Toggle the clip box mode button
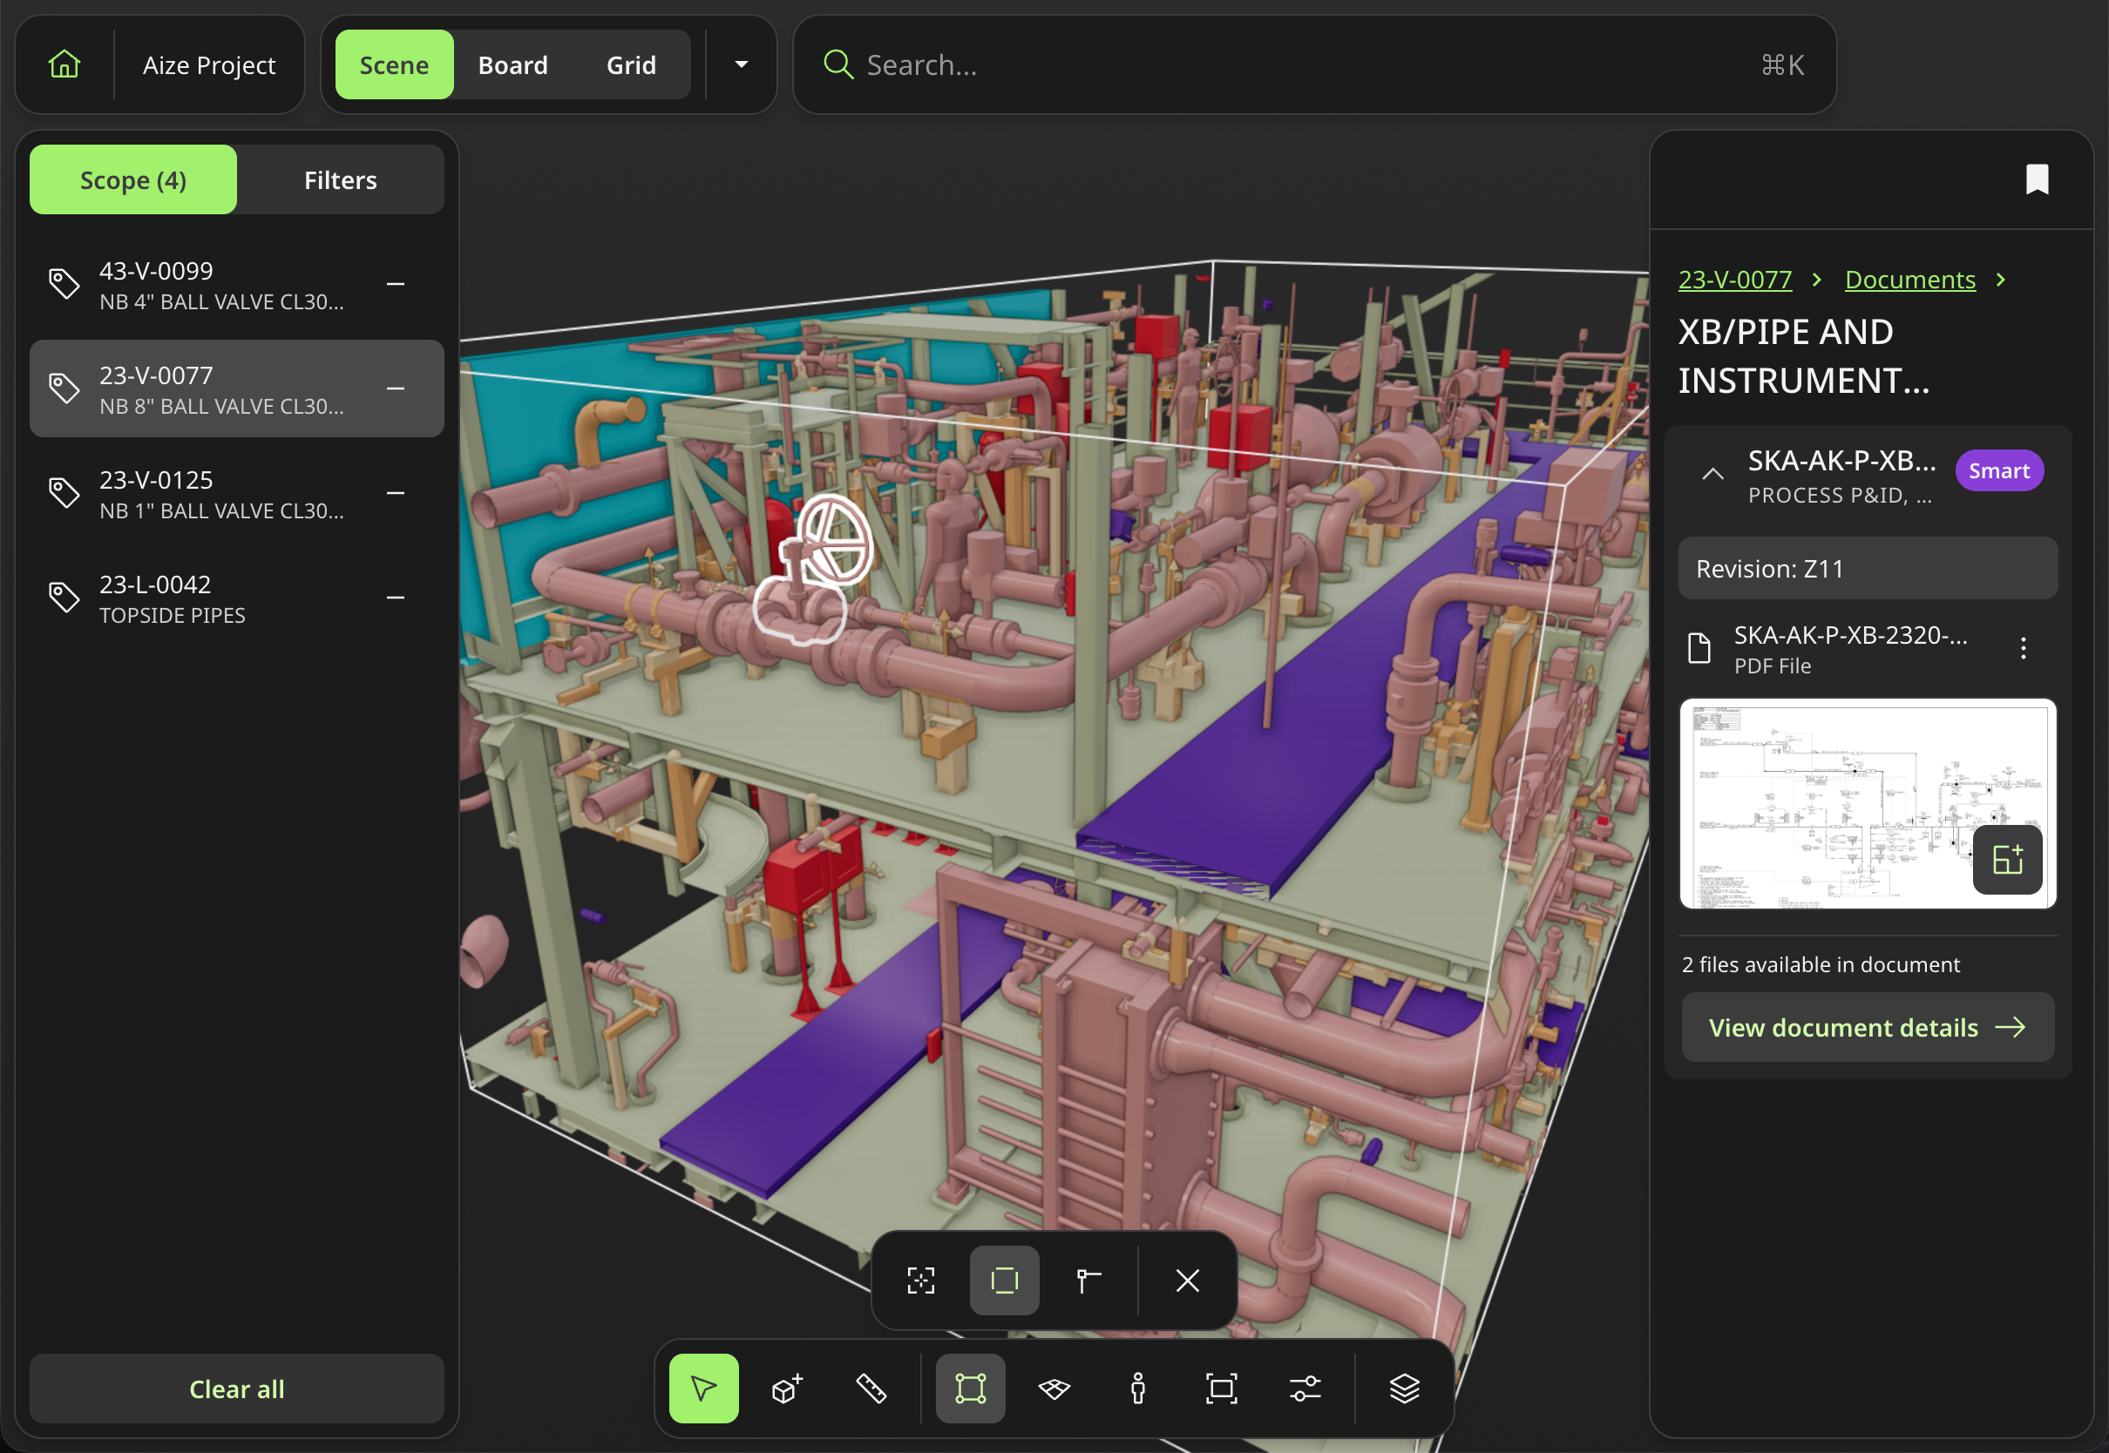This screenshot has width=2109, height=1453. pos(1005,1280)
